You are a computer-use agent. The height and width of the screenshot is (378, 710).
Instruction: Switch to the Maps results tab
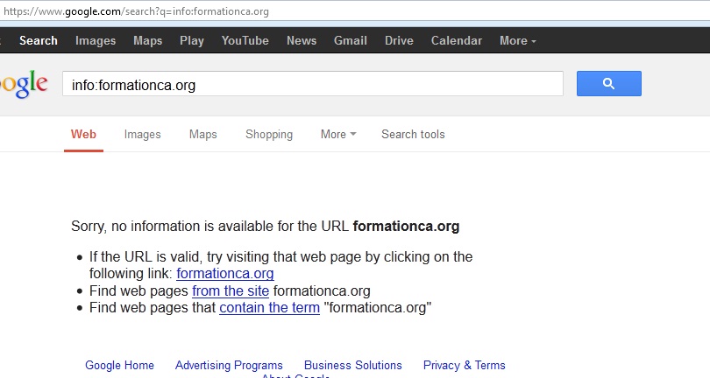click(x=202, y=134)
